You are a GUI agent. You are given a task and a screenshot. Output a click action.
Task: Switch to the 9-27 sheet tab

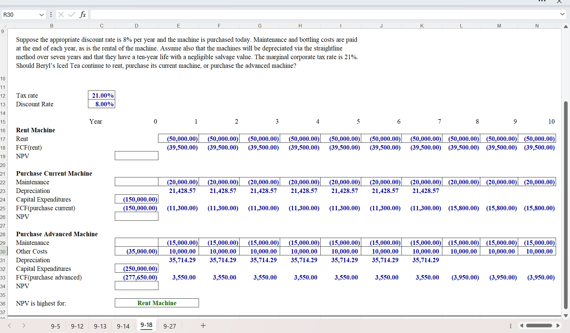[x=170, y=326]
